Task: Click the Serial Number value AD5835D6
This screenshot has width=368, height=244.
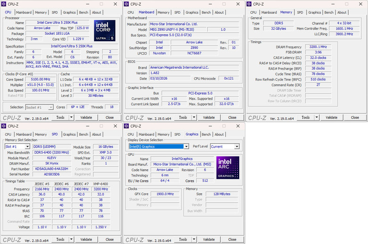Action: click(x=51, y=174)
